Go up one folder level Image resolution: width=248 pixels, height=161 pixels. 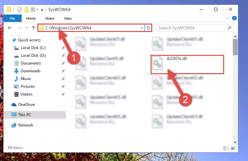33,28
